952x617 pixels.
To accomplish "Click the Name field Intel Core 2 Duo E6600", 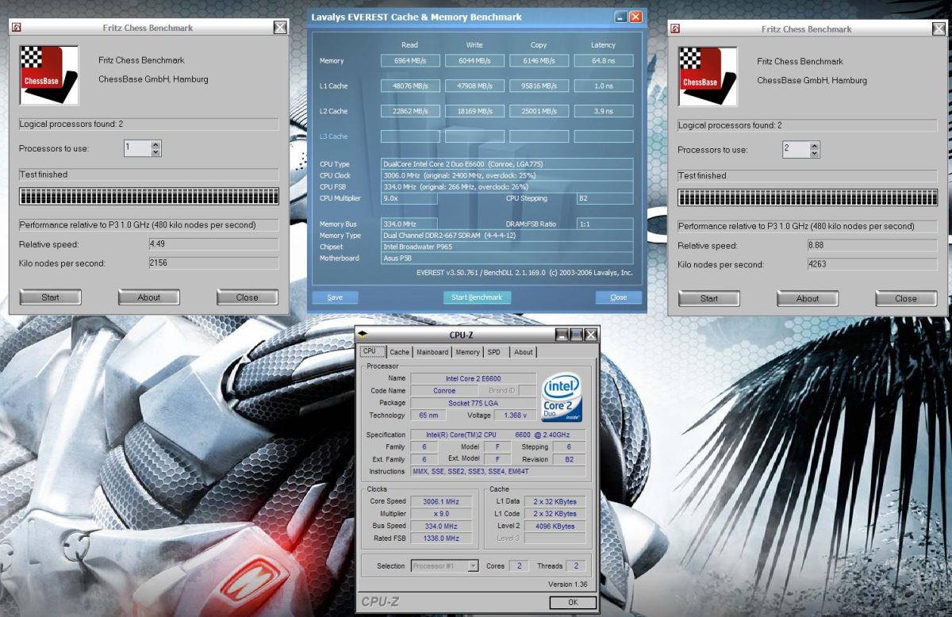I will coord(473,378).
